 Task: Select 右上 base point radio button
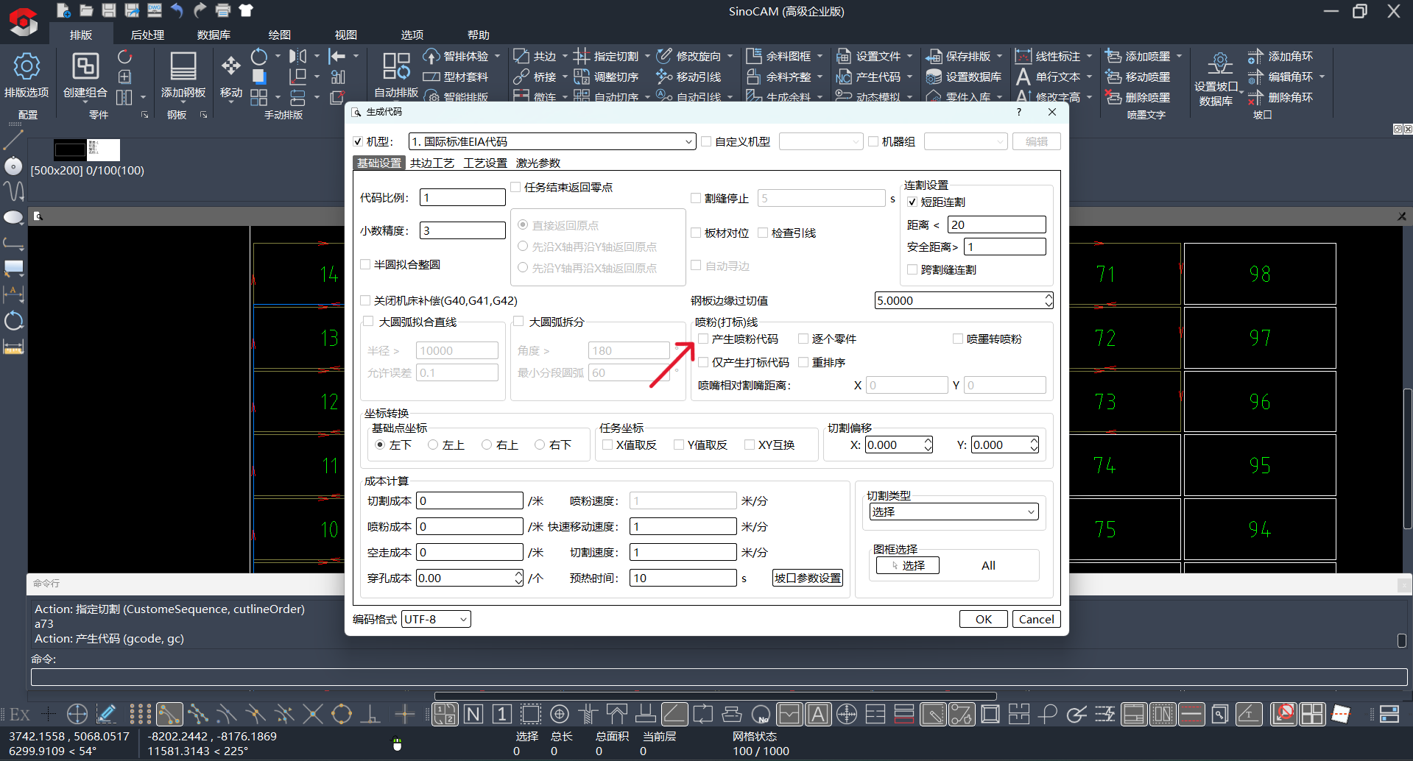487,445
